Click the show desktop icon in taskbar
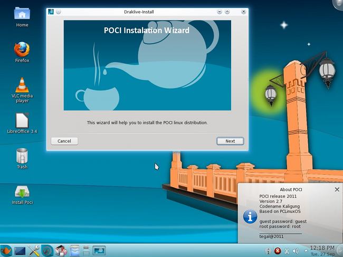 click(x=20, y=251)
